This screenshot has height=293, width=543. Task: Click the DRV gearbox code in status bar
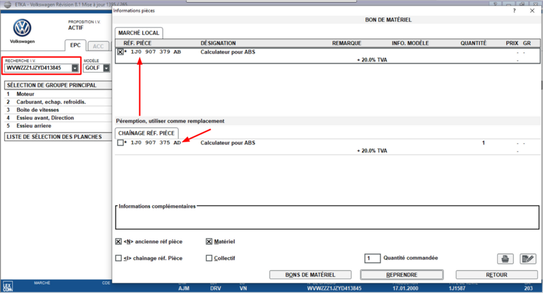pos(215,288)
